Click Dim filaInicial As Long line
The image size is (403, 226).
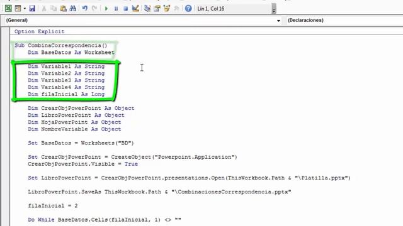pos(66,94)
